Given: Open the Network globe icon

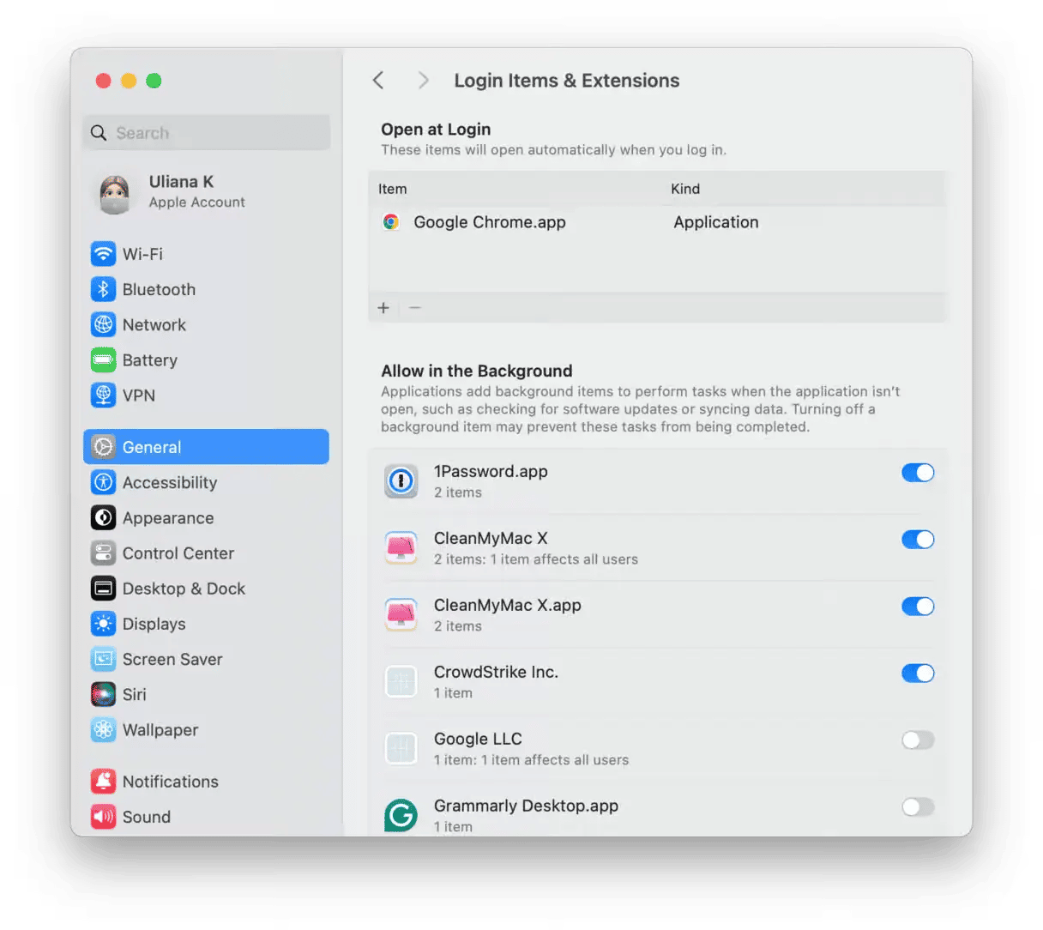Looking at the screenshot, I should 103,324.
